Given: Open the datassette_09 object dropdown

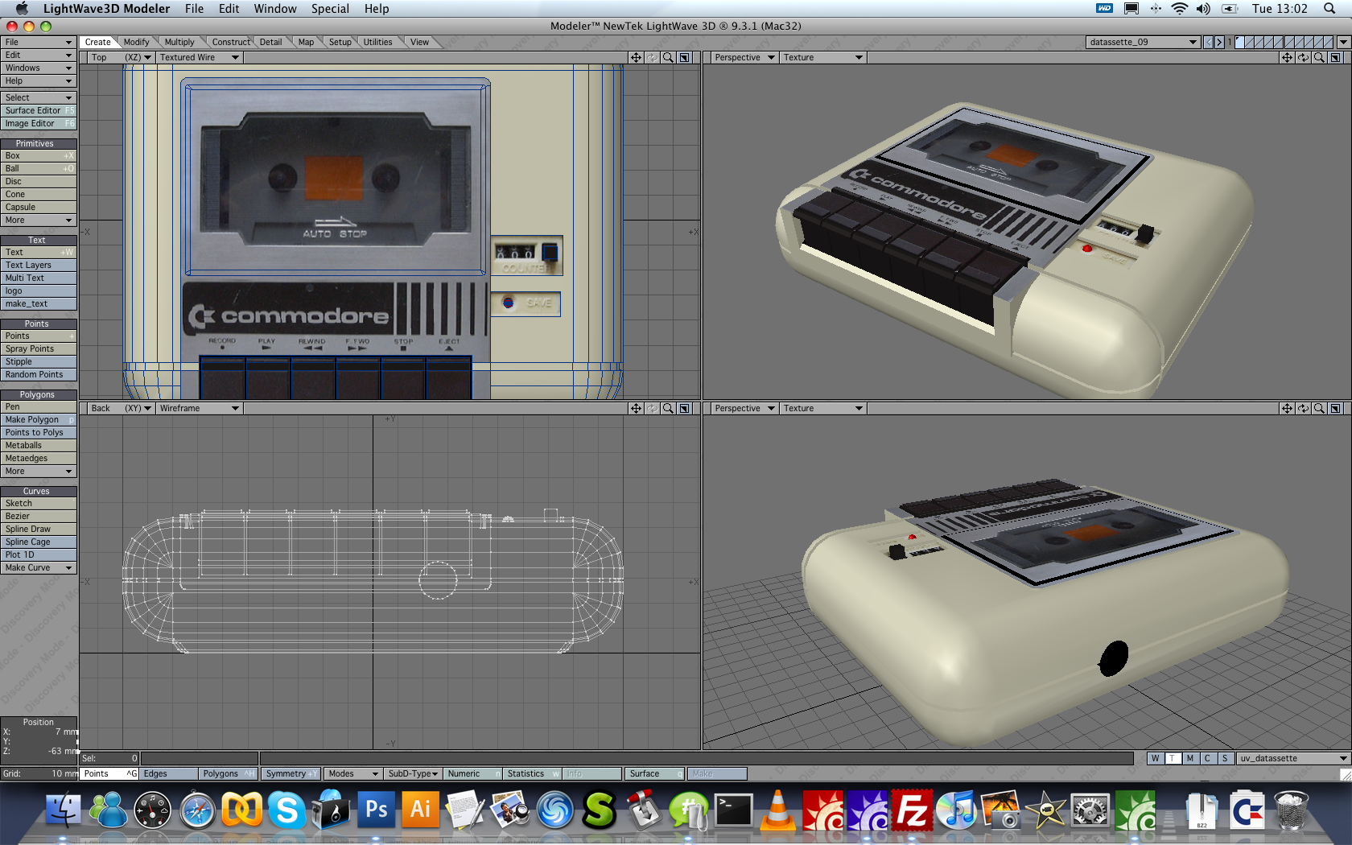Looking at the screenshot, I should pyautogui.click(x=1143, y=42).
